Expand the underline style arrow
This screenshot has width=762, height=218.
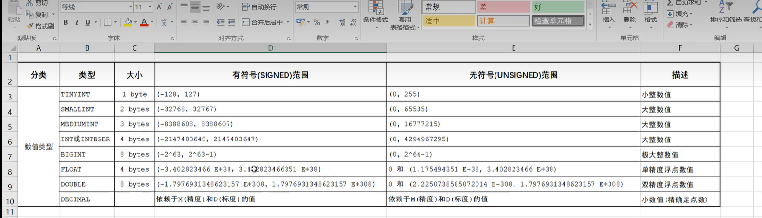(96, 22)
